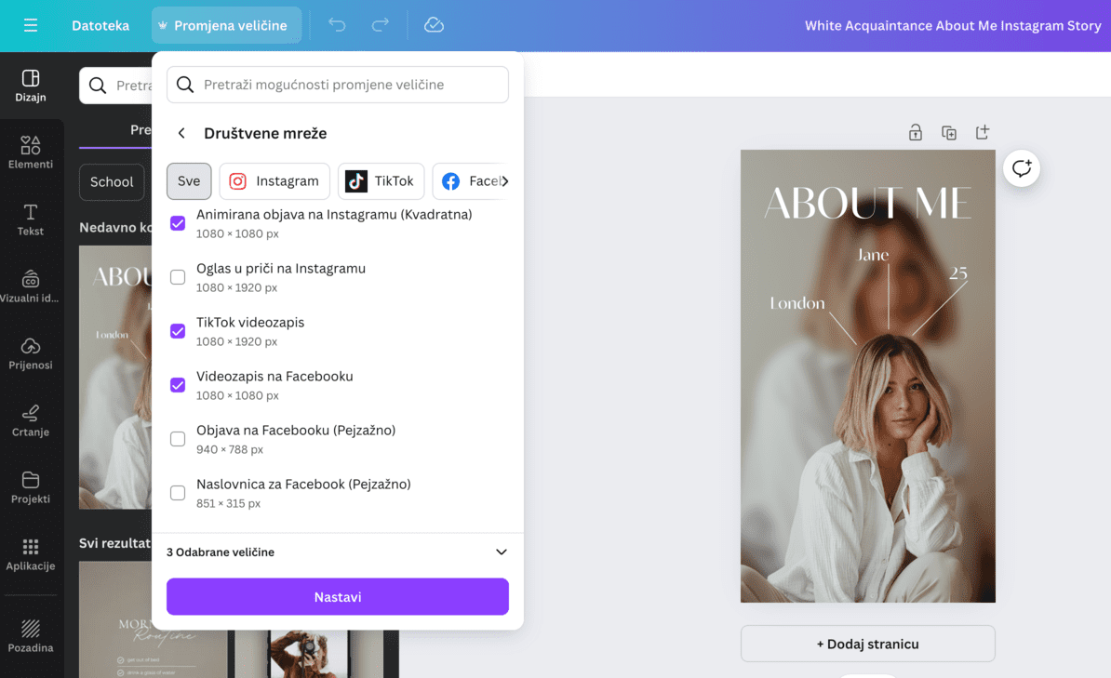This screenshot has width=1111, height=678.
Task: Expand the 3 Odabrane veličine section
Action: [501, 552]
